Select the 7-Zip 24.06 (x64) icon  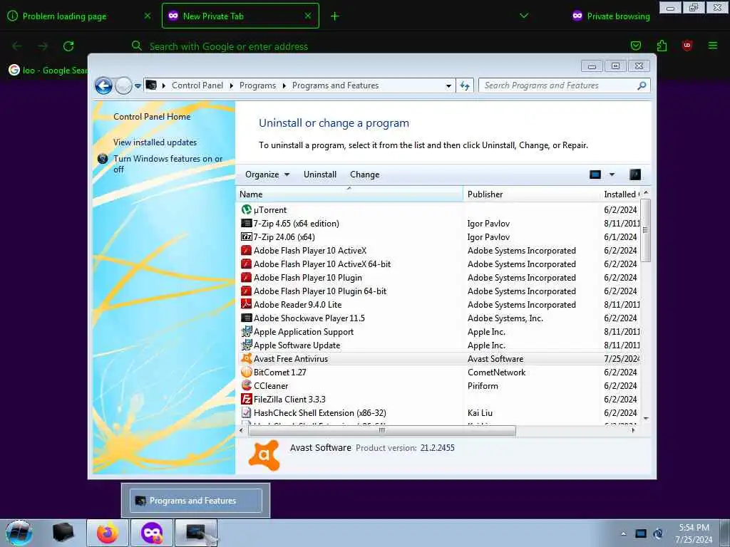tap(246, 236)
